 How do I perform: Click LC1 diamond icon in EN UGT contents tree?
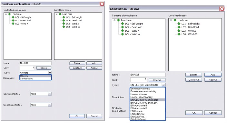point(123,24)
